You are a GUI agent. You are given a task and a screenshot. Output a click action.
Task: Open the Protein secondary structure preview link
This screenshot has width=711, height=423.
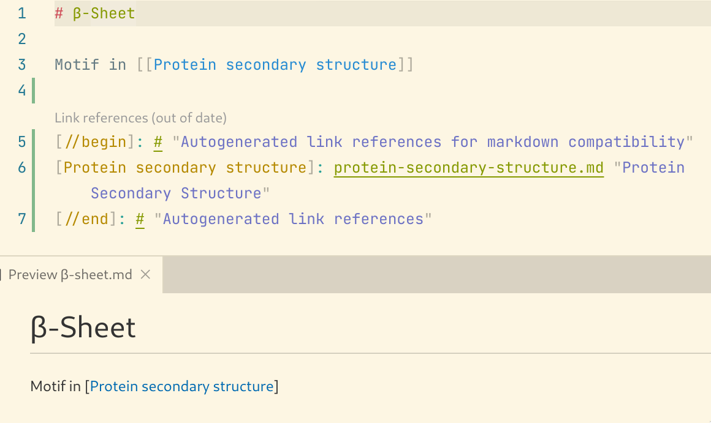[x=181, y=386]
